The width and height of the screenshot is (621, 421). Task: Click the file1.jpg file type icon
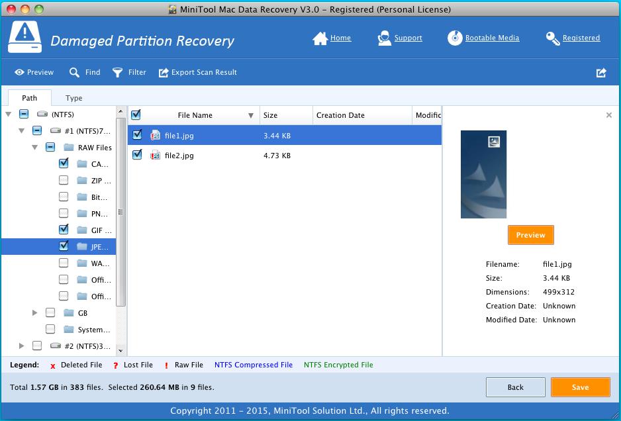[x=155, y=136]
